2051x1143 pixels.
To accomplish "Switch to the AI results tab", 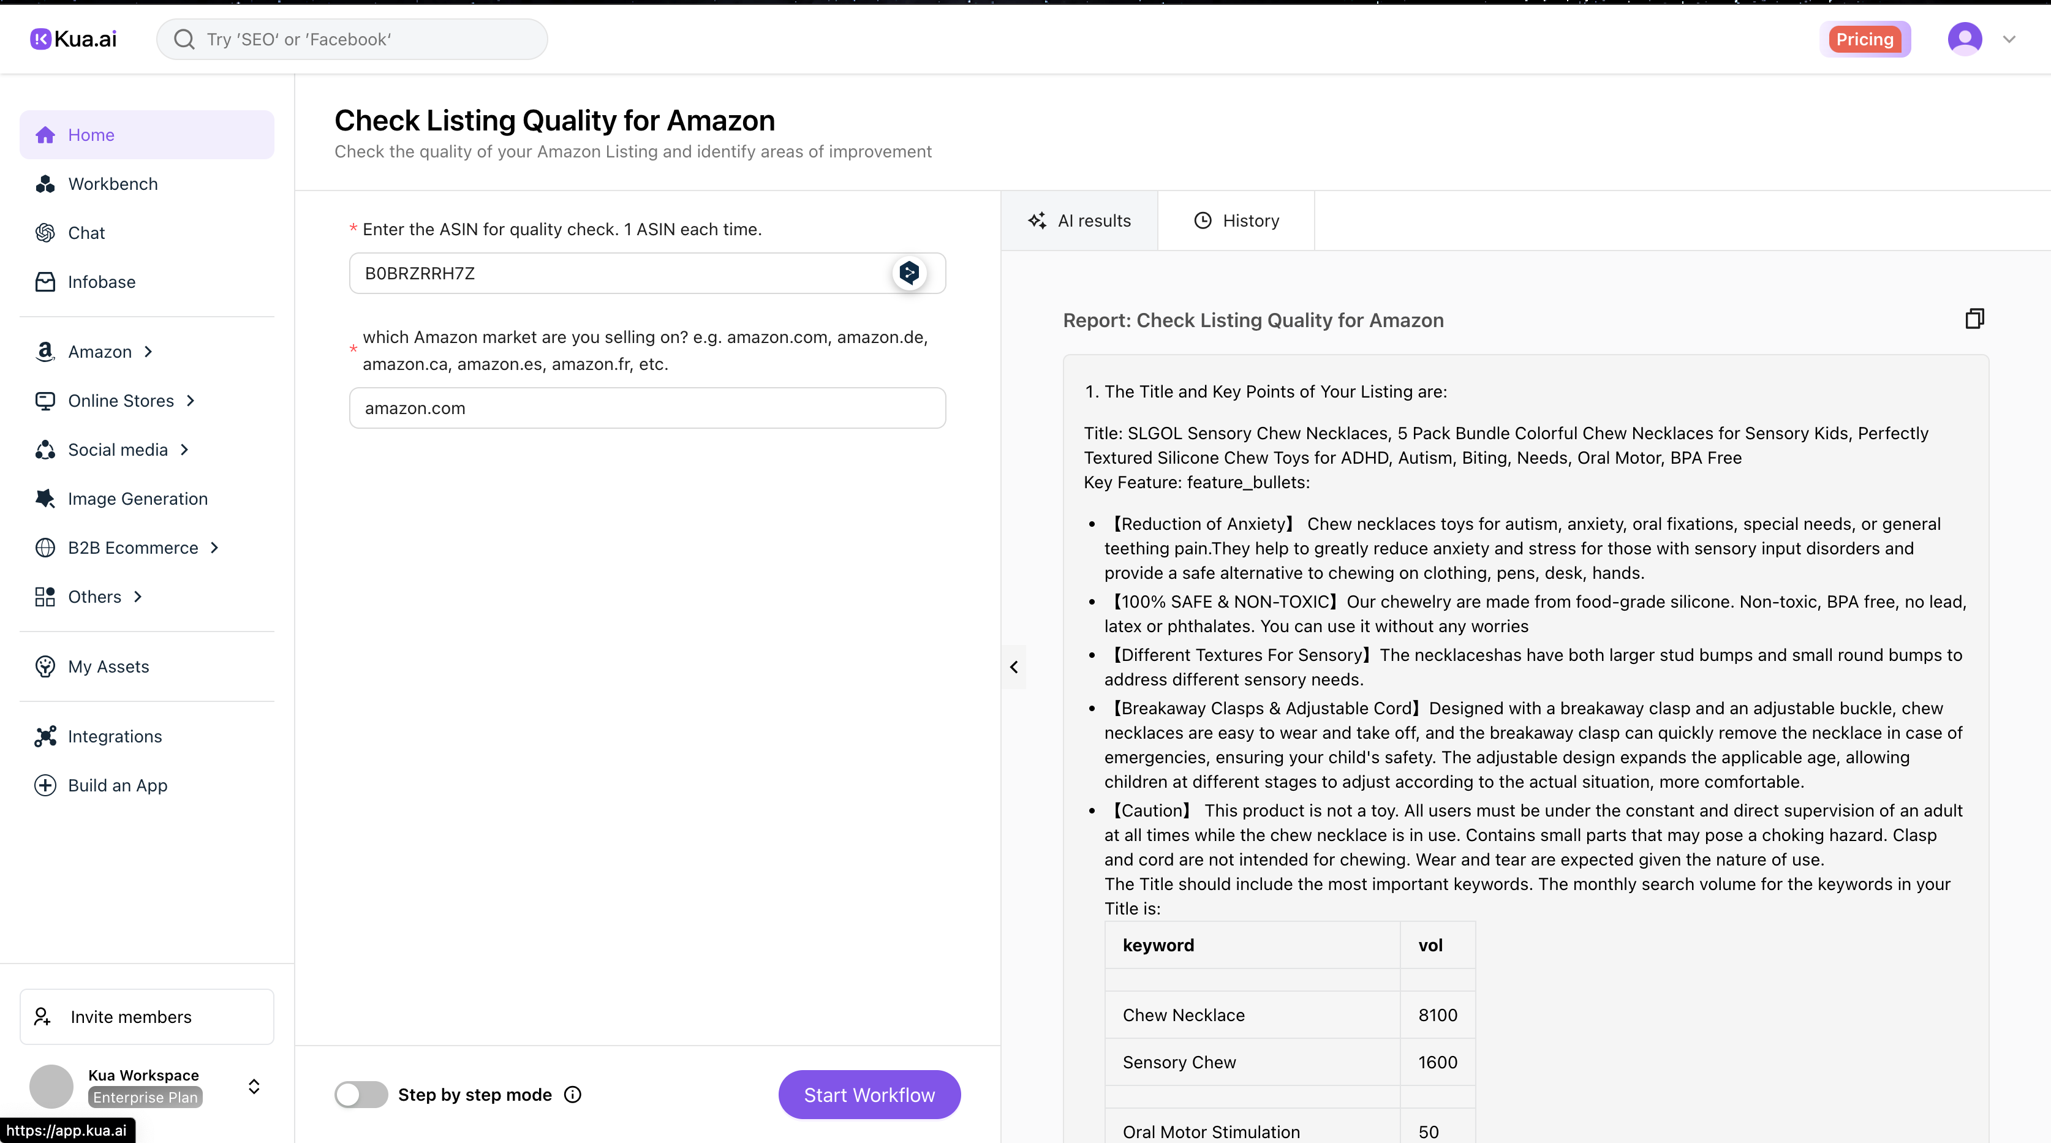I will click(1079, 221).
